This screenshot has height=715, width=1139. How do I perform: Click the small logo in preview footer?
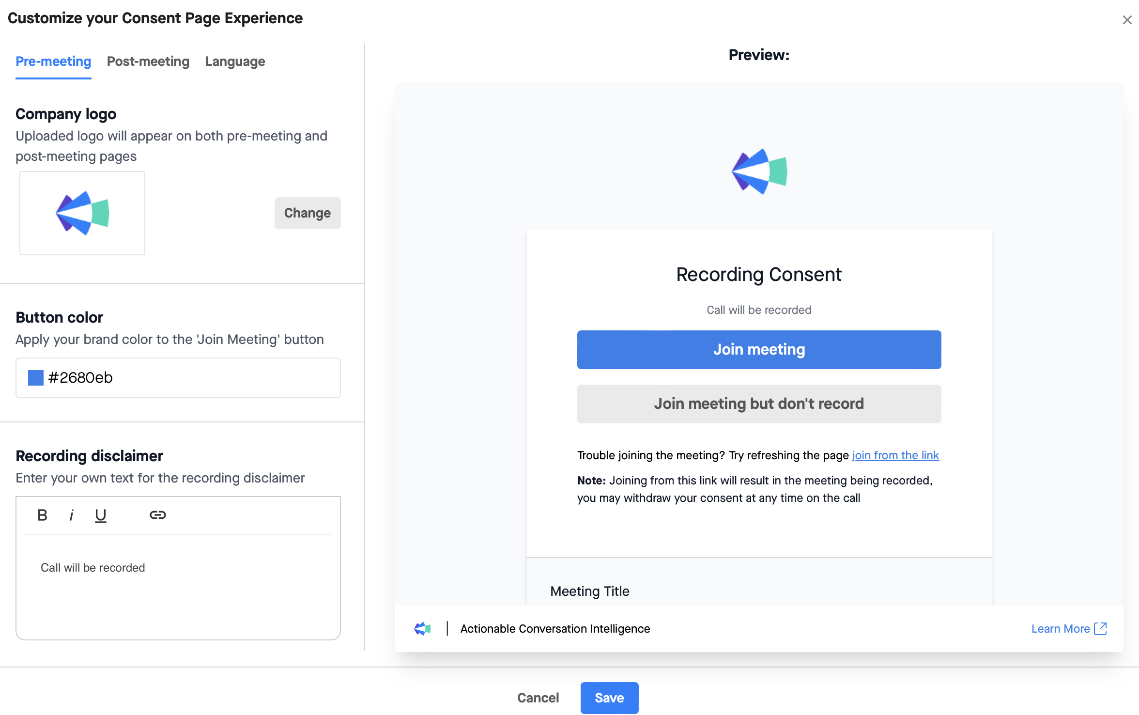422,628
